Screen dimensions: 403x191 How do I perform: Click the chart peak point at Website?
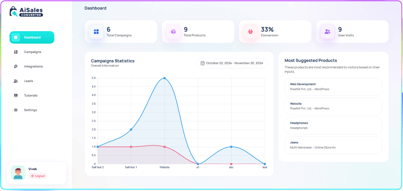pyautogui.click(x=165, y=78)
